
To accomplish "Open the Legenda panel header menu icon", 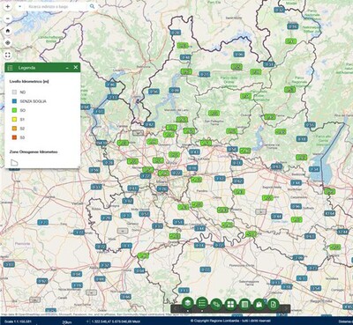I will [x=10, y=68].
